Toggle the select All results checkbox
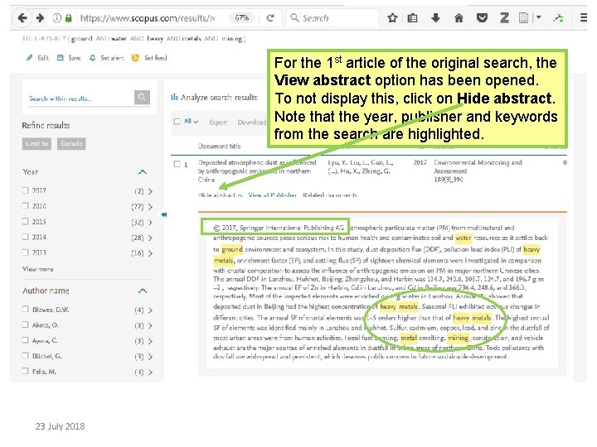 (177, 122)
